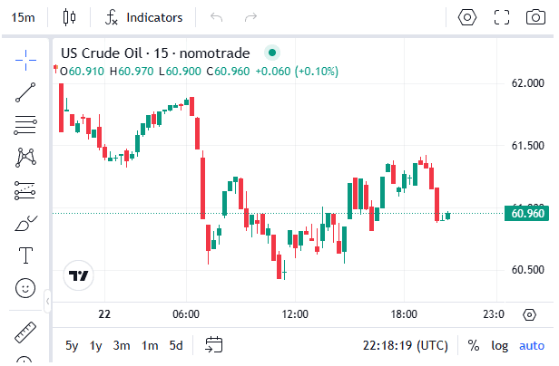
Task: Open the emoji icons tool
Action: (25, 288)
